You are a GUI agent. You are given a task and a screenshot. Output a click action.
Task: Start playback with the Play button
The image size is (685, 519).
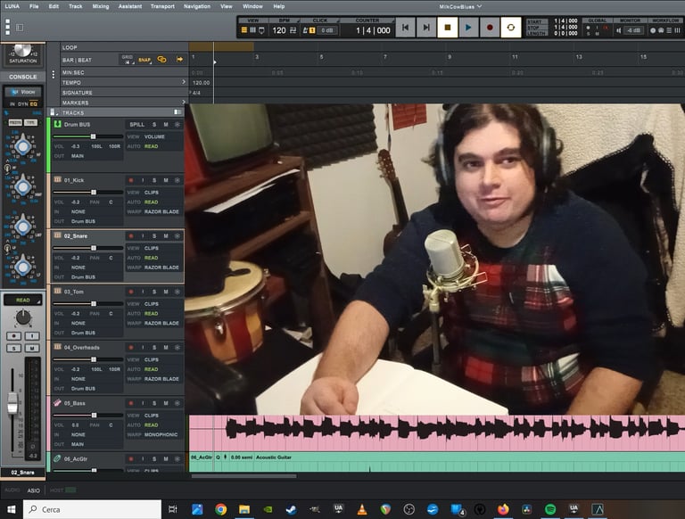(x=468, y=28)
